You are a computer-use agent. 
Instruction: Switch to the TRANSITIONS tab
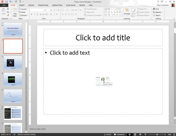[x=43, y=5]
